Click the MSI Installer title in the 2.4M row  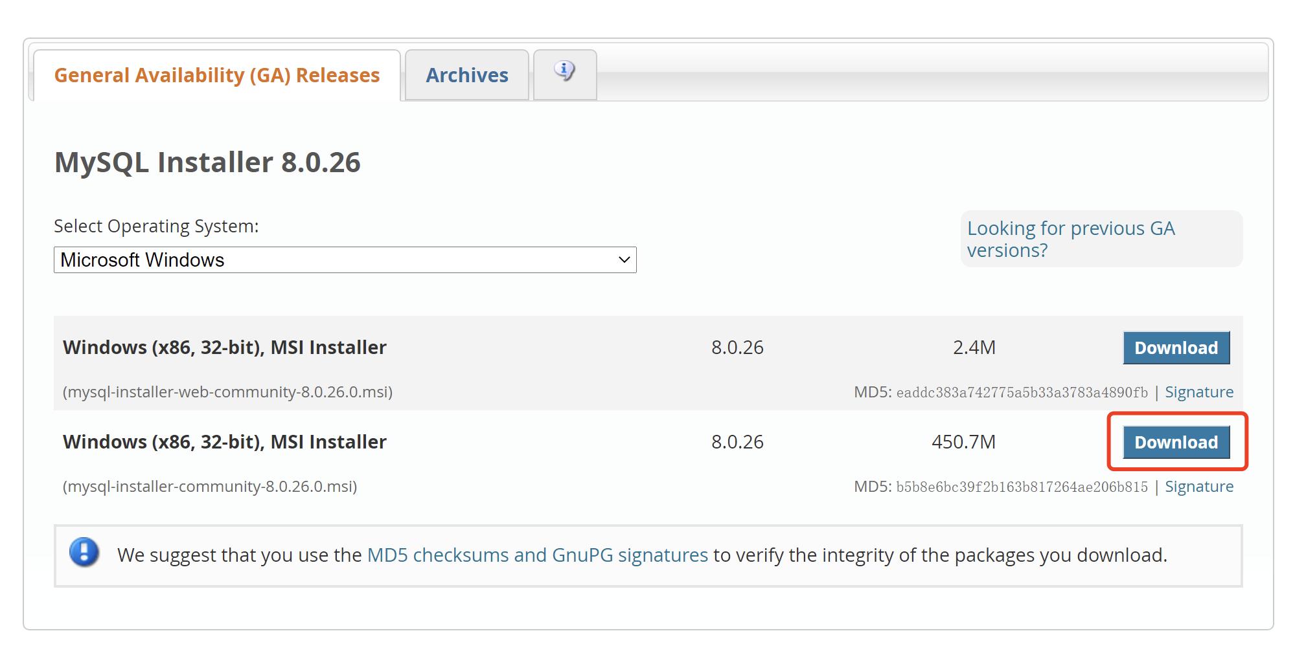tap(224, 348)
